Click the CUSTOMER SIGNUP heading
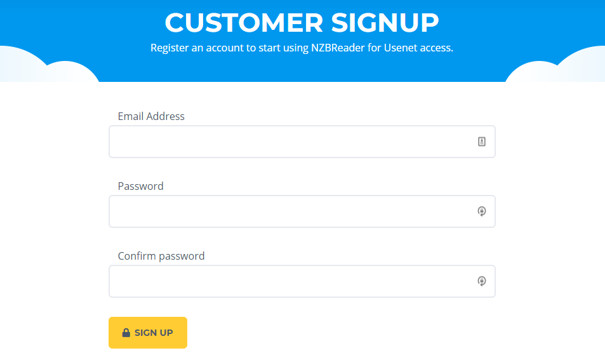605x360 pixels. [302, 23]
